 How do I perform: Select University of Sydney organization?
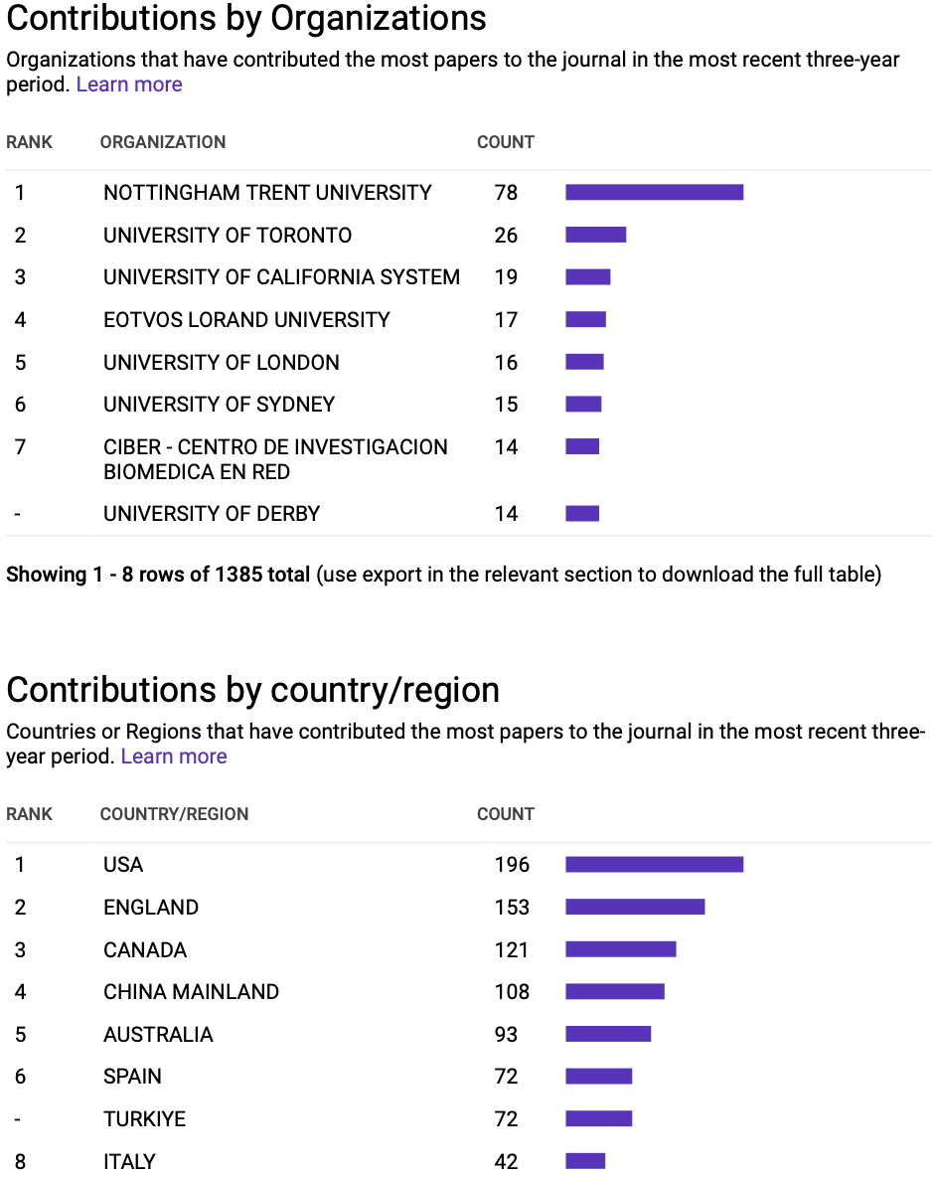tap(220, 405)
